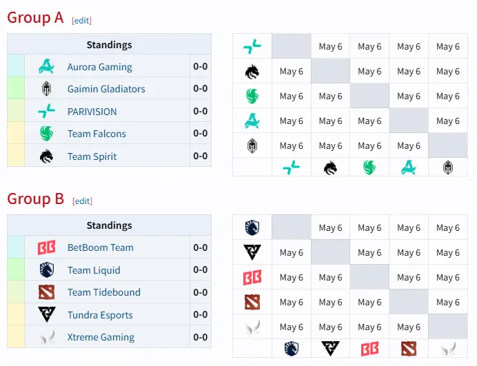
Task: Click the edit link beside Group A
Action: tap(81, 21)
